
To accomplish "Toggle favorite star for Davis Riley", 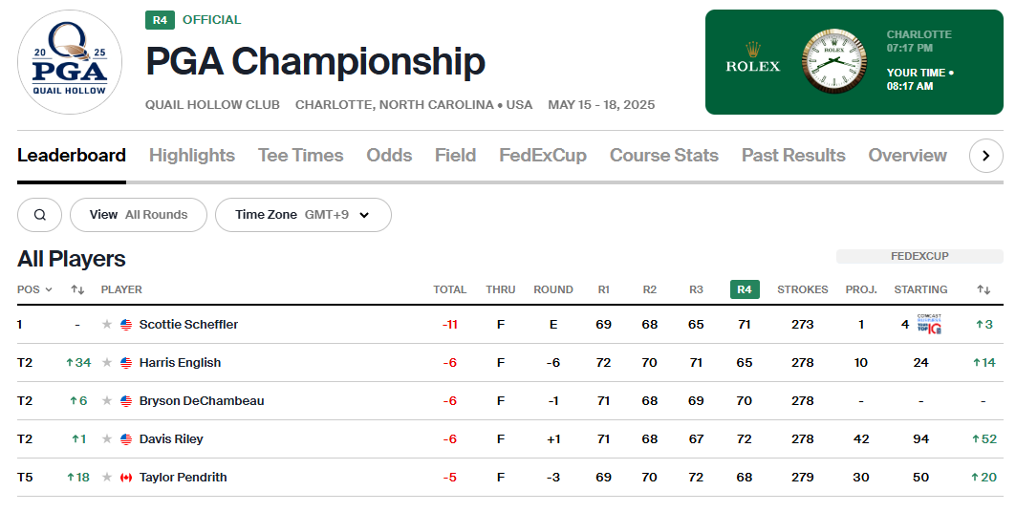I will 107,438.
